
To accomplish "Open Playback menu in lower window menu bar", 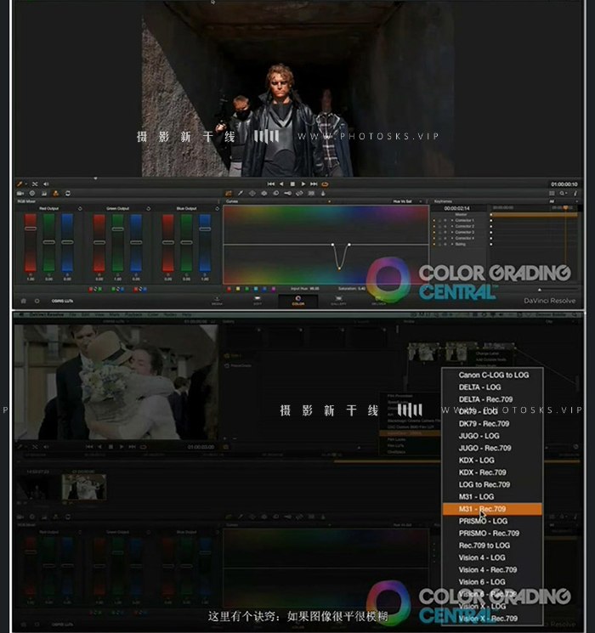I will [133, 314].
